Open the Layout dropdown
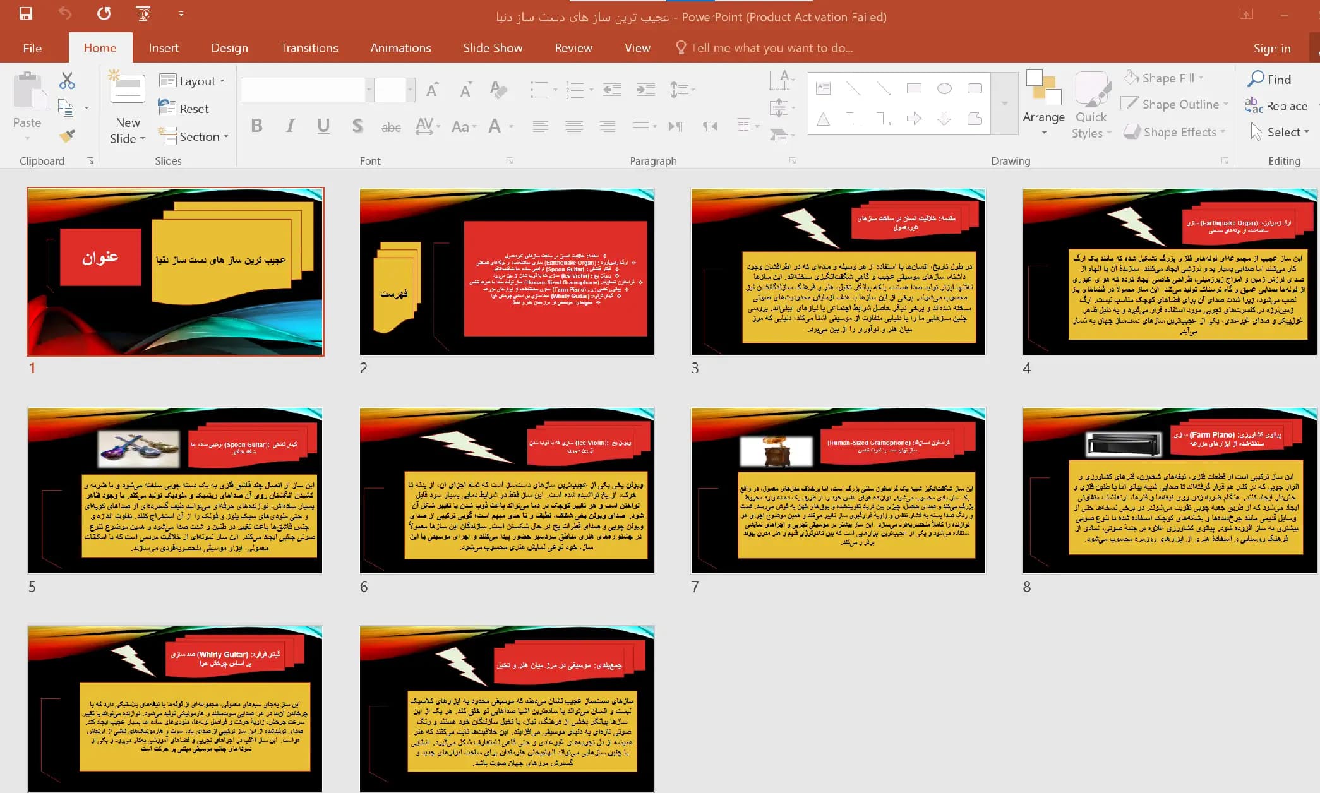The height and width of the screenshot is (793, 1320). click(x=192, y=81)
